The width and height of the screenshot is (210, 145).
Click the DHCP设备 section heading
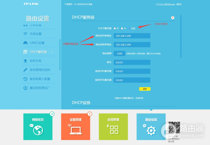(81, 103)
